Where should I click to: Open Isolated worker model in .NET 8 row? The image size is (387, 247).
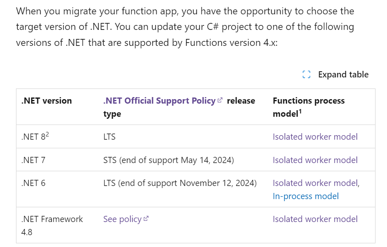315,136
